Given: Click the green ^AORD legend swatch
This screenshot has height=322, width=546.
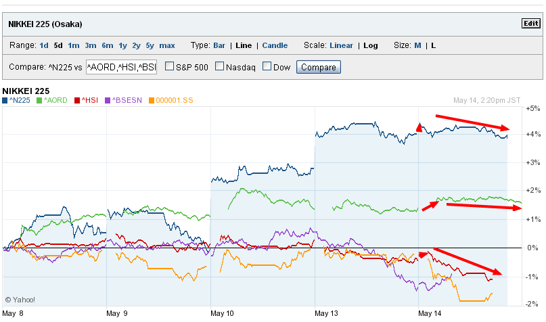Looking at the screenshot, I should coord(39,101).
